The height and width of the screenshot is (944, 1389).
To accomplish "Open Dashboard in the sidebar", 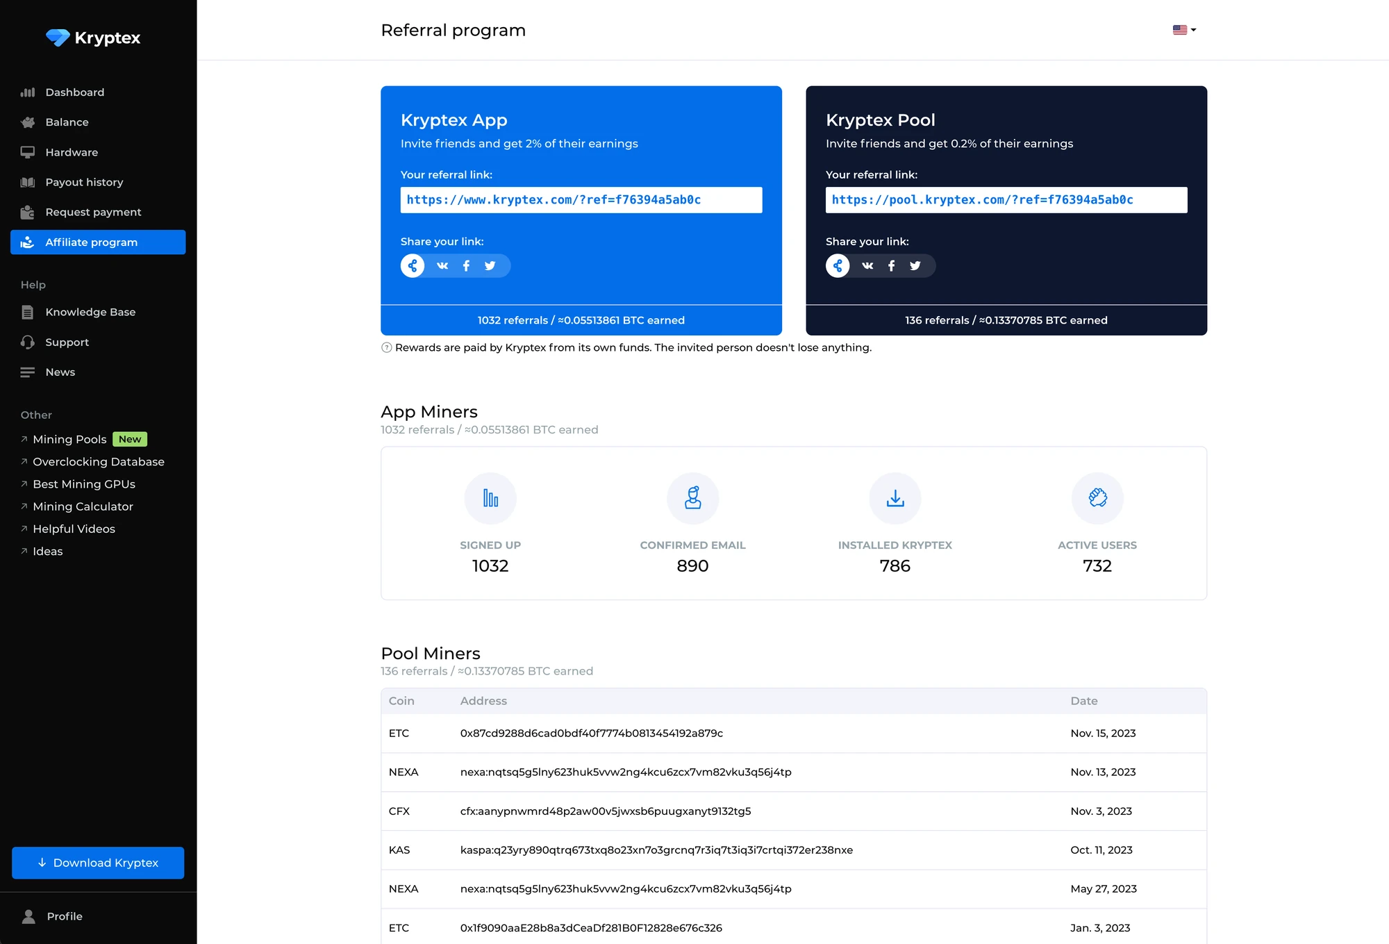I will (74, 92).
